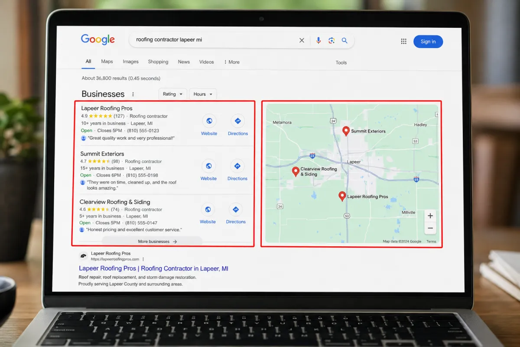Click reviewer avatar on Clearview Roofing review
The image size is (520, 347).
tap(82, 229)
